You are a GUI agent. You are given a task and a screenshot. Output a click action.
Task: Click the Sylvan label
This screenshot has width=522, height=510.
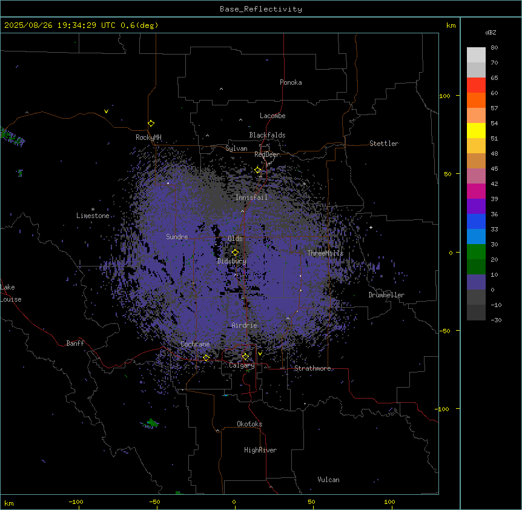coord(236,148)
